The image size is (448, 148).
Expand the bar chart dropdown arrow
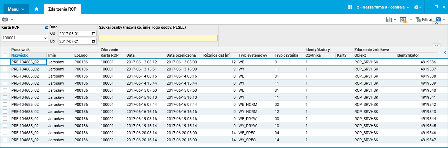tap(395, 20)
